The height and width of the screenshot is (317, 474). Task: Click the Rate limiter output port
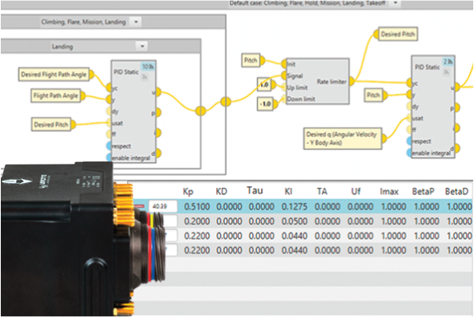pyautogui.click(x=352, y=81)
